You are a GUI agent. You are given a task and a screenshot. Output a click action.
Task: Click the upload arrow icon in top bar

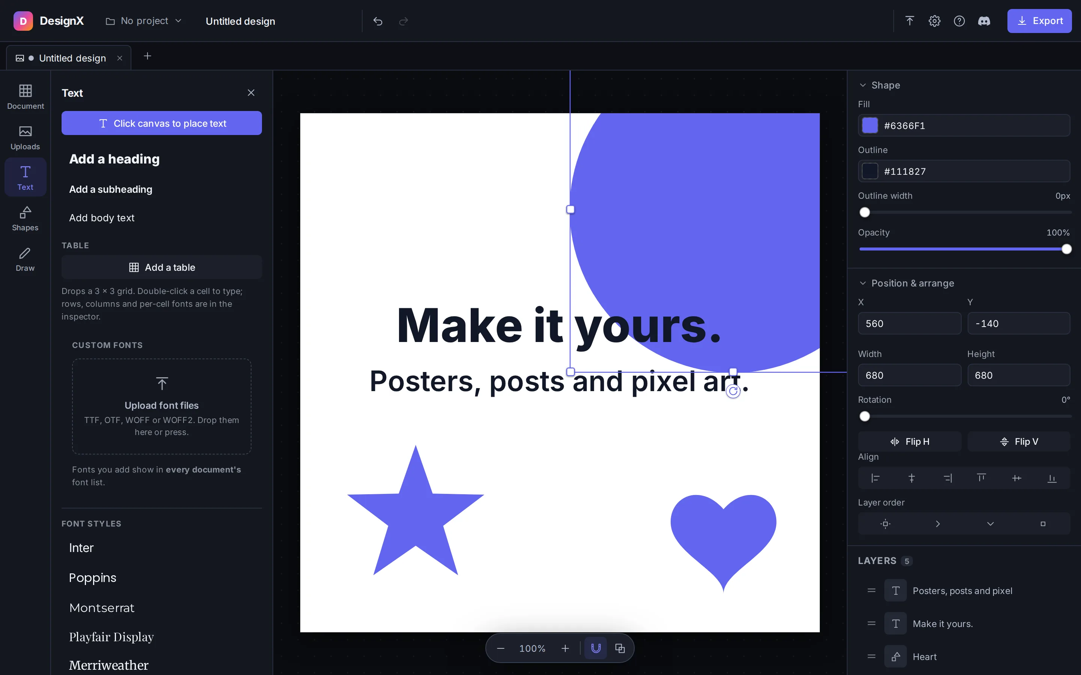pos(909,21)
